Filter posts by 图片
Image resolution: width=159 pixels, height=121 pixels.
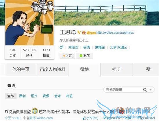point(34,96)
